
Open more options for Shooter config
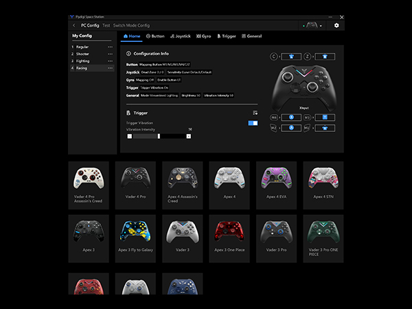pyautogui.click(x=110, y=54)
